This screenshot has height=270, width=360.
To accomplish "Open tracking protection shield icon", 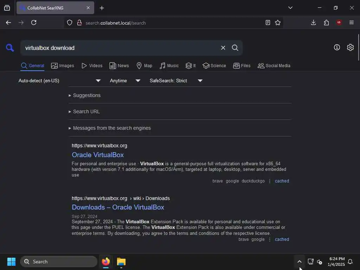I will click(x=70, y=22).
